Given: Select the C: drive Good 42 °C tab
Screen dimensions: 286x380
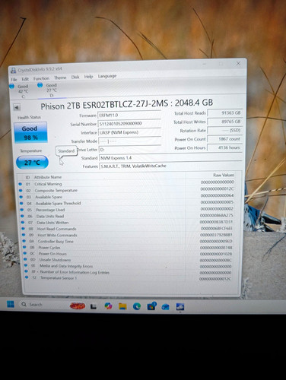Looking at the screenshot, I should tap(20, 91).
